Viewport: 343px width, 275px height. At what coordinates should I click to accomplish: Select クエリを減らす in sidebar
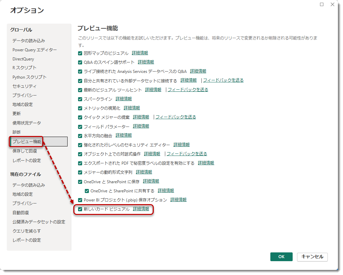tap(26, 231)
